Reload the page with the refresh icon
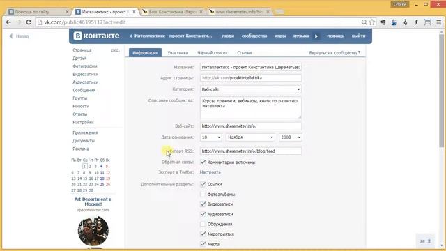Screen dimensions: 446x251 (x=29, y=22)
